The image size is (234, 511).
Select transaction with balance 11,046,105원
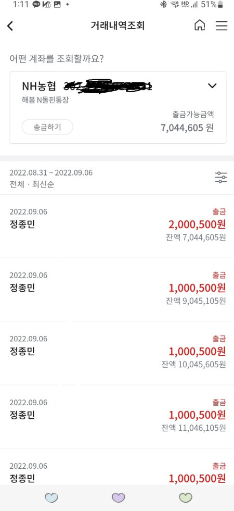[117, 417]
